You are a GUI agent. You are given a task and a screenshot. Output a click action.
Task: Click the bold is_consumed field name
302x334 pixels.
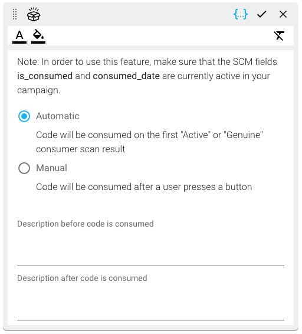[45, 76]
